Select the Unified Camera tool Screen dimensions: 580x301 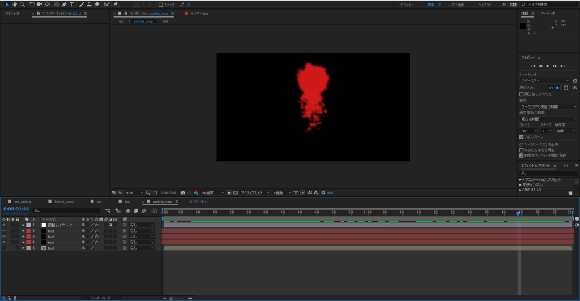coord(39,5)
